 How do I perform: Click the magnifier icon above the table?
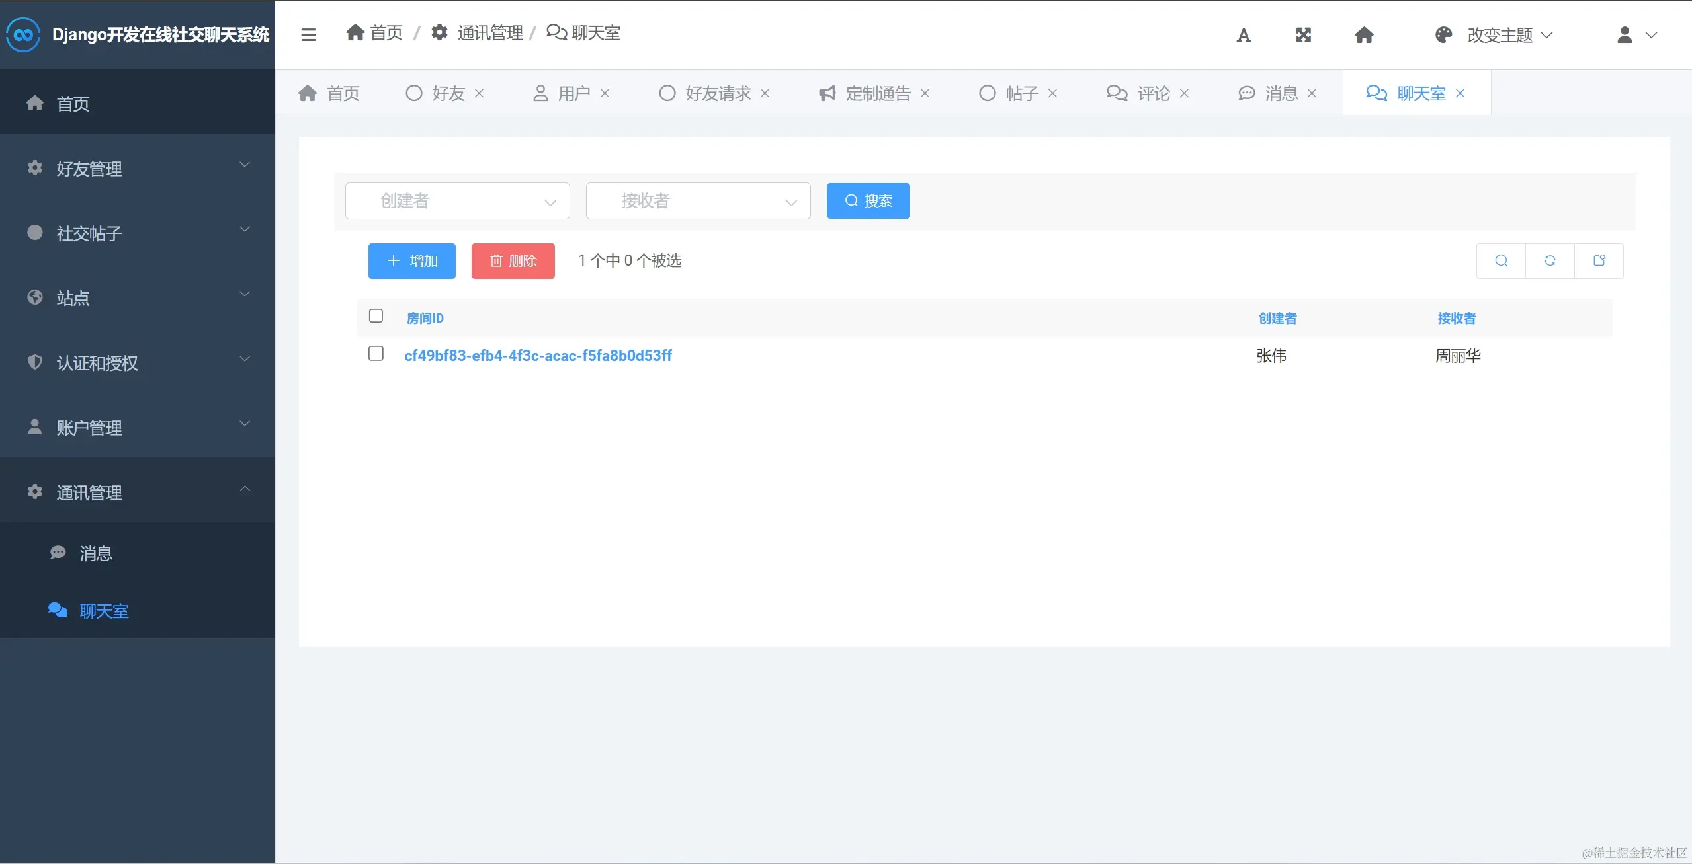pyautogui.click(x=1501, y=260)
